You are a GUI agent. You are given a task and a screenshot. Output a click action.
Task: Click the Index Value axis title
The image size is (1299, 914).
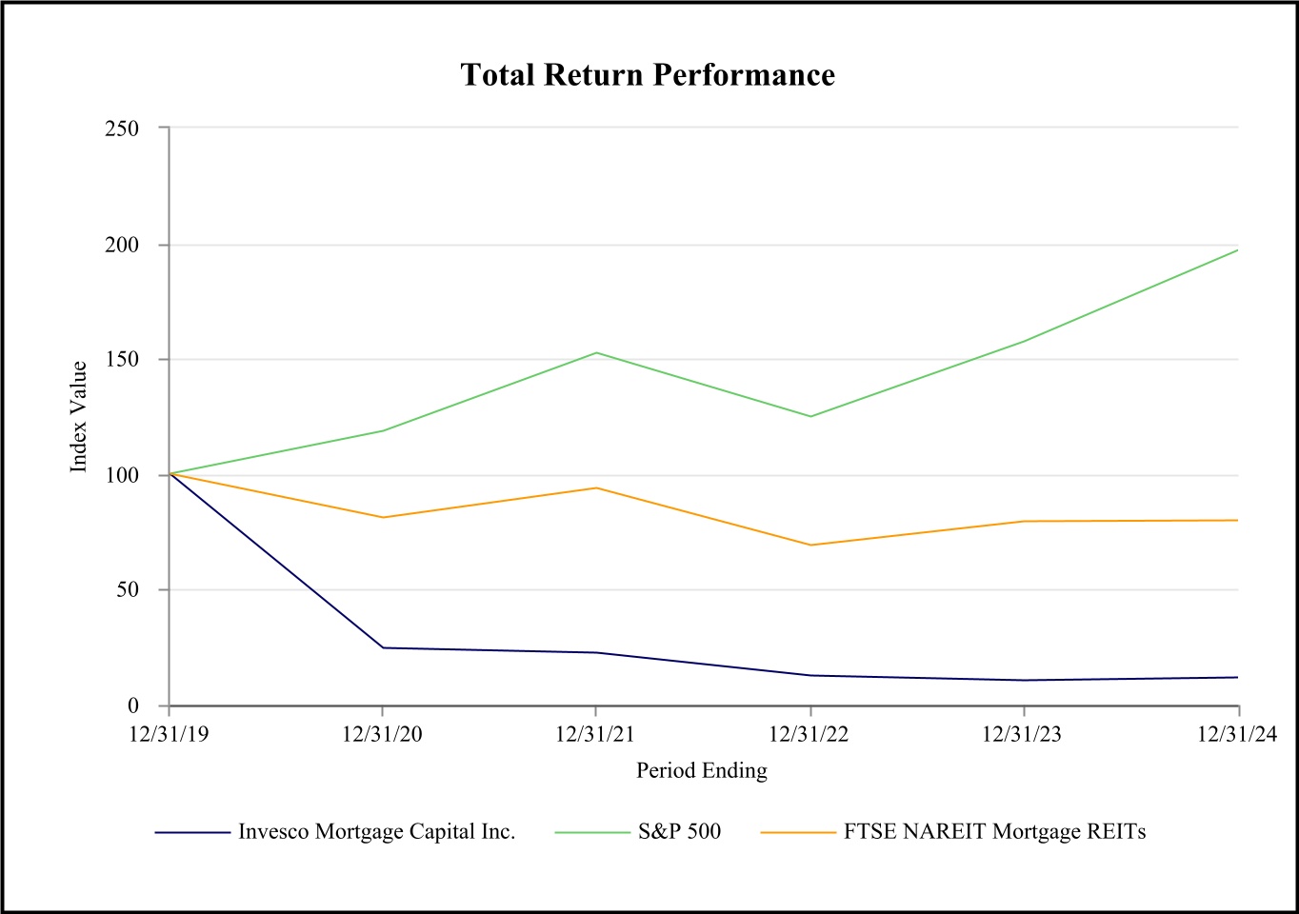79,416
